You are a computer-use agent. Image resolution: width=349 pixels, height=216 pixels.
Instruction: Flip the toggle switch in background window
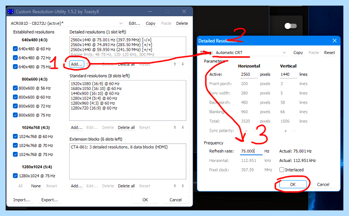pos(290,26)
